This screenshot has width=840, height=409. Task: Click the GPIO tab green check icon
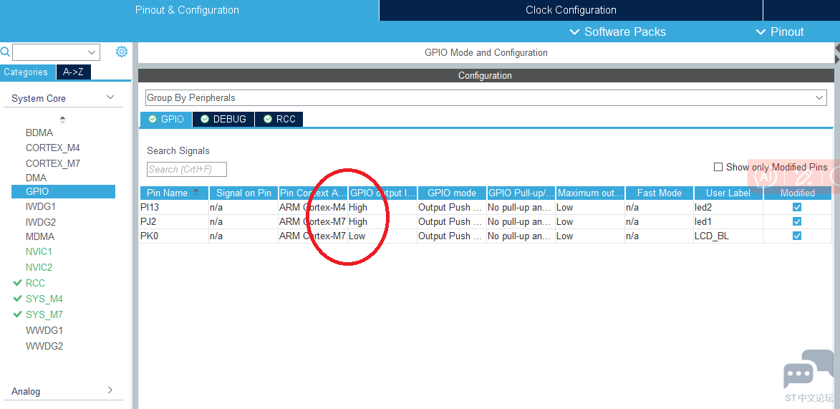(152, 119)
